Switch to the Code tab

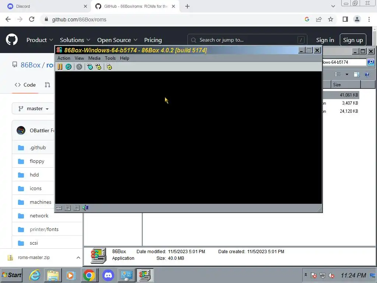(25, 85)
